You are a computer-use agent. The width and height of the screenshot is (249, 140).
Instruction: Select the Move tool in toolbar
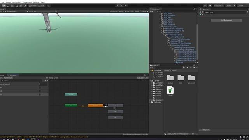[4, 5]
